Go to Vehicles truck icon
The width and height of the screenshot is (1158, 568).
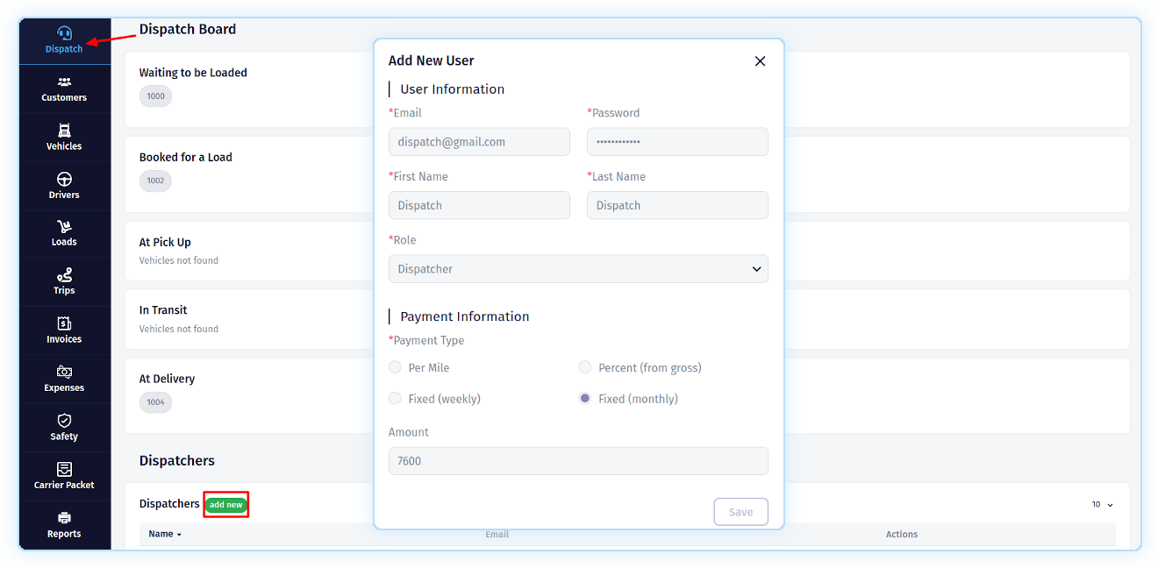pyautogui.click(x=64, y=131)
